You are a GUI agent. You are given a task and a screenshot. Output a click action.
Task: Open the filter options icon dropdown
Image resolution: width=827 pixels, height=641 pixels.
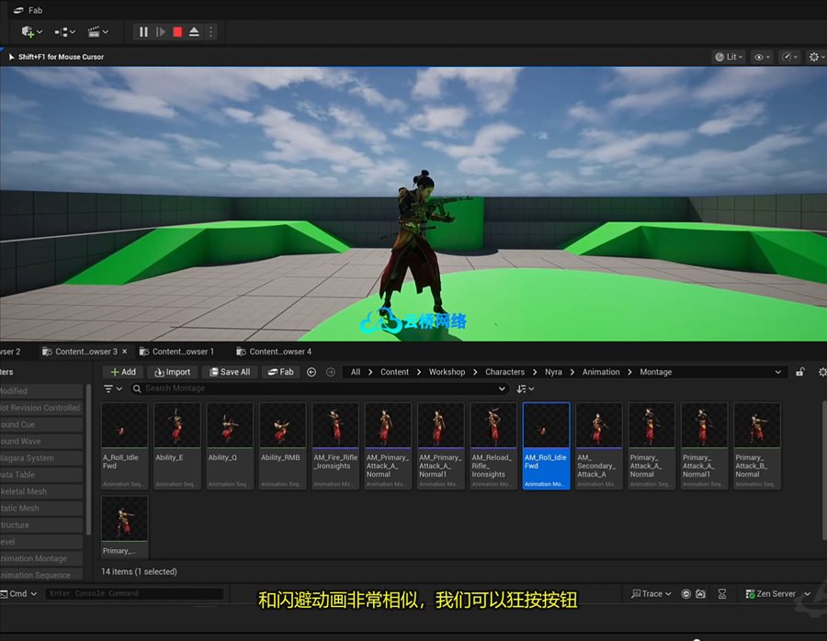[111, 388]
